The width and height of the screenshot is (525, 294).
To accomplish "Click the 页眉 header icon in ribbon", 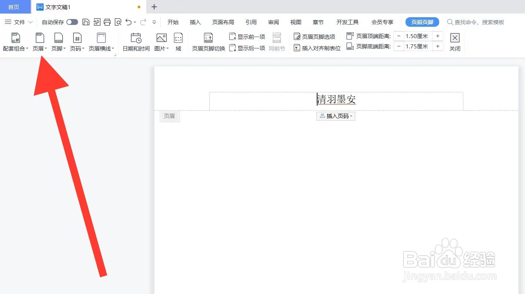I will tap(40, 38).
